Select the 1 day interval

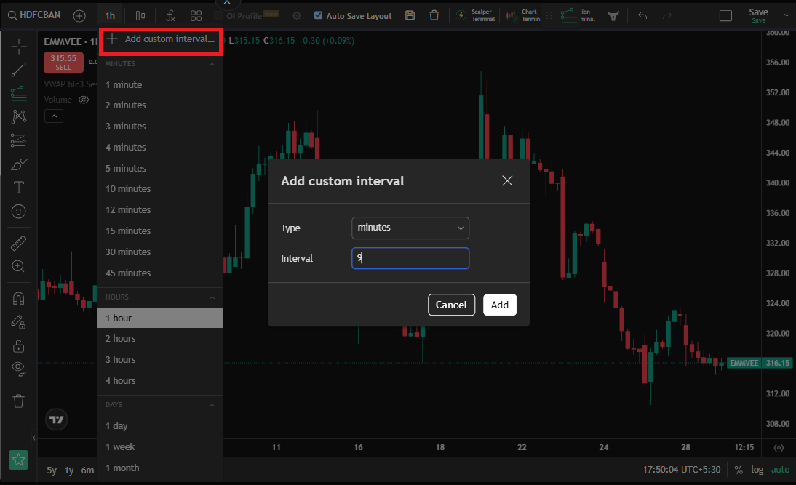point(160,425)
